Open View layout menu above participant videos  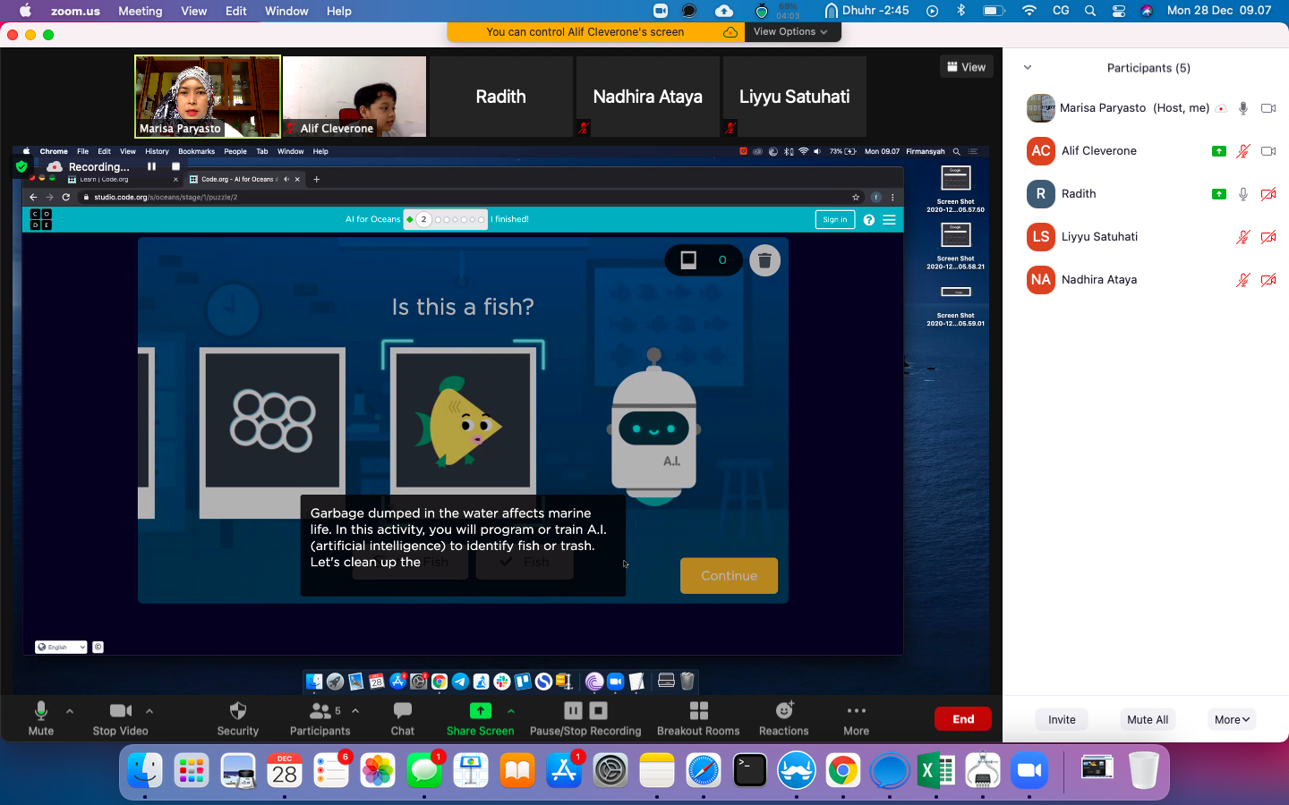[966, 67]
